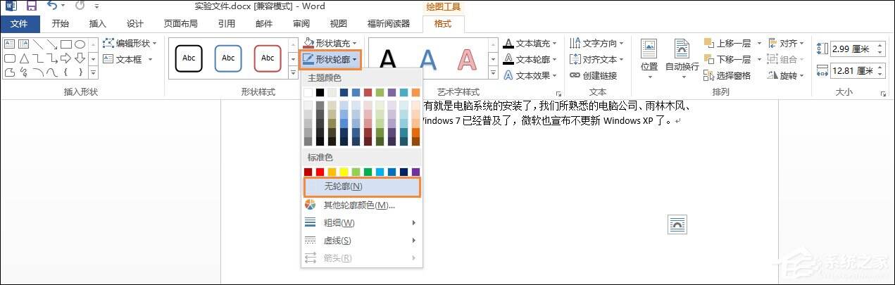895x285 pixels.
Task: Open the 文字方向 dropdown
Action: (597, 43)
